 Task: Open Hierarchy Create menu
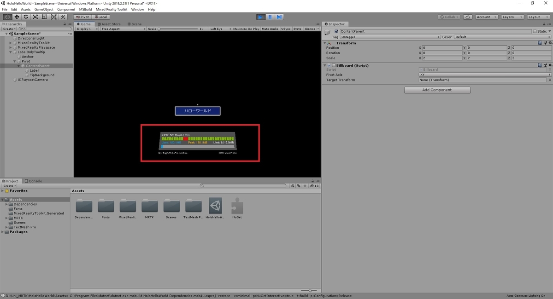[x=9, y=29]
